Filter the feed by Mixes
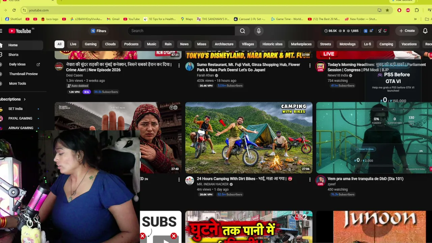This screenshot has height=243, width=432. tap(201, 44)
